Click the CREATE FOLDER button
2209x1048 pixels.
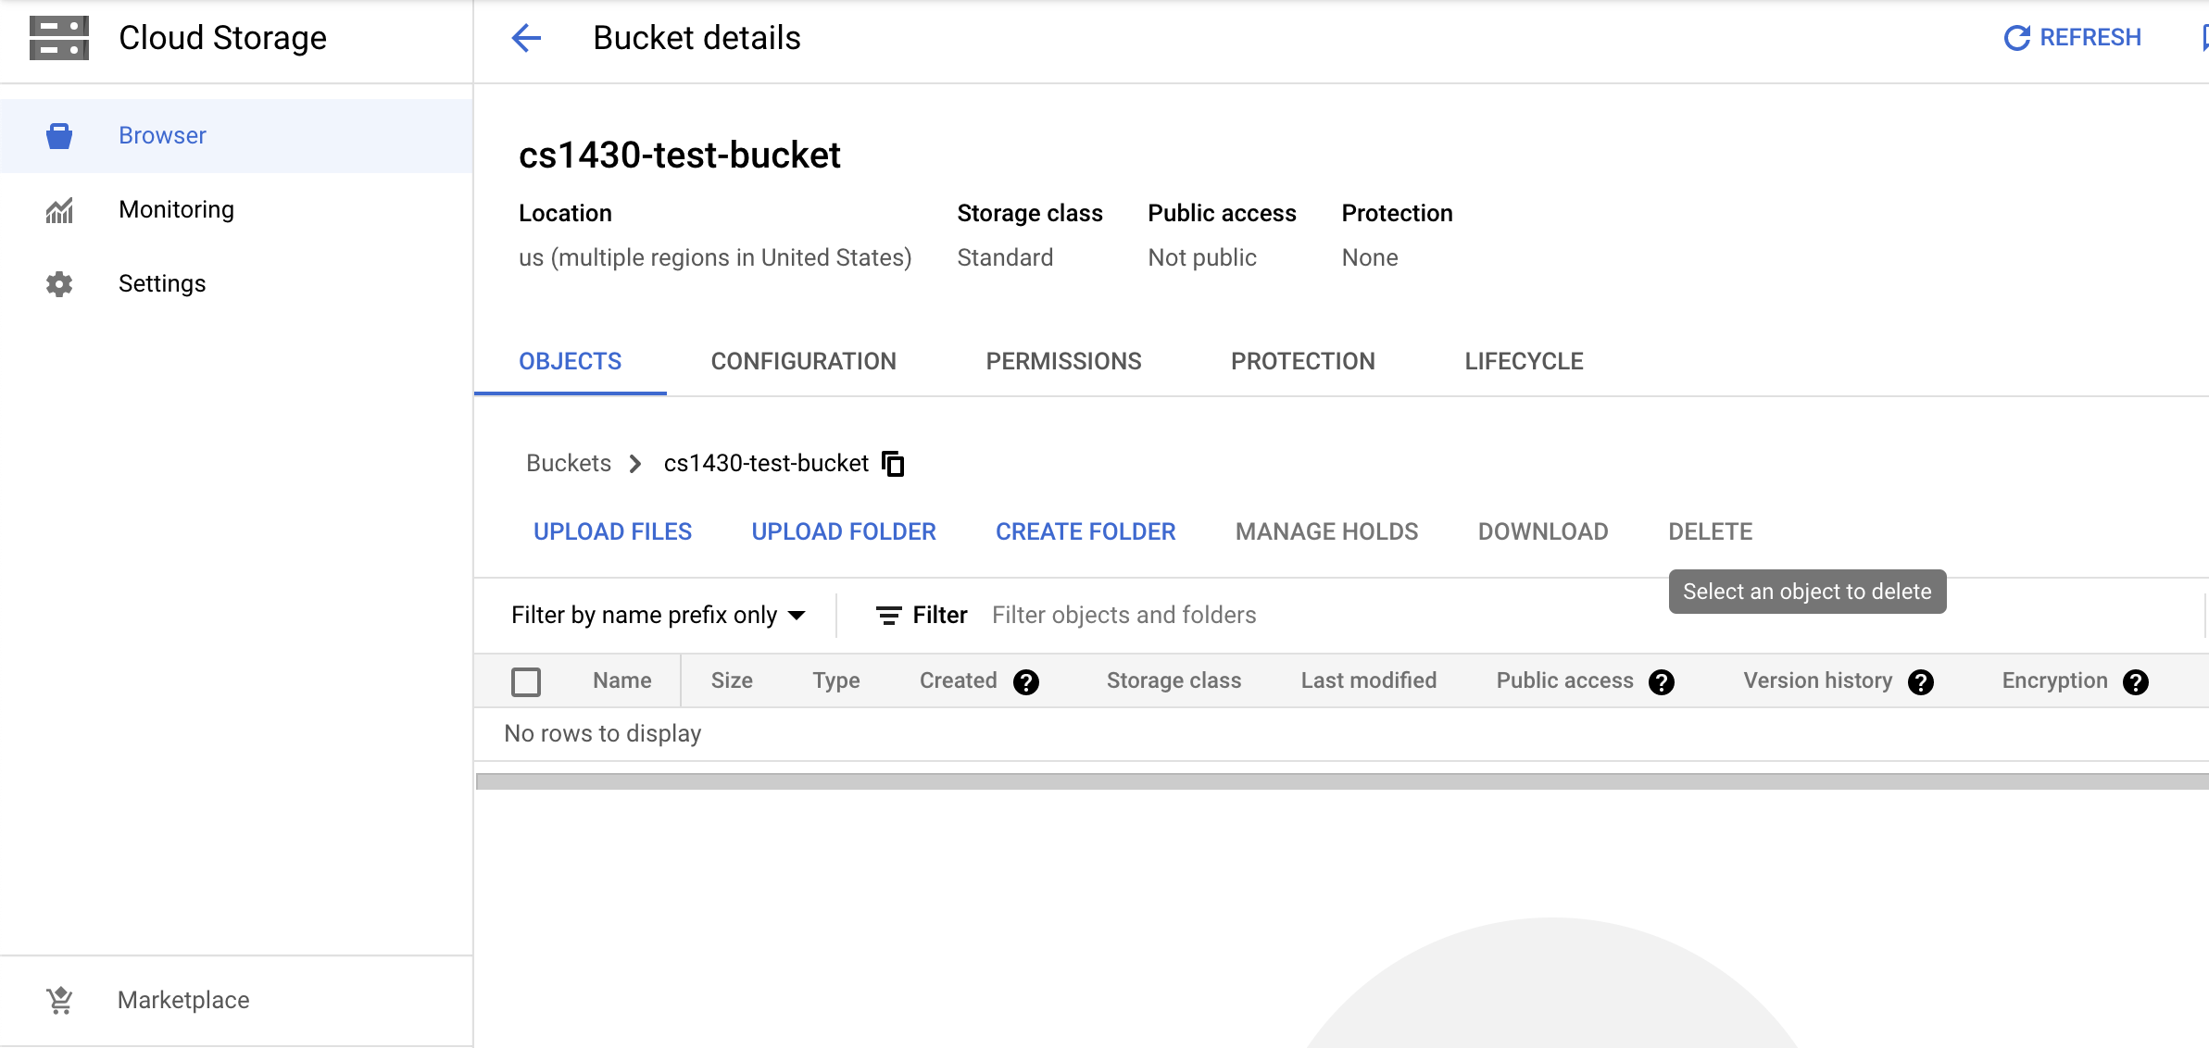coord(1086,531)
